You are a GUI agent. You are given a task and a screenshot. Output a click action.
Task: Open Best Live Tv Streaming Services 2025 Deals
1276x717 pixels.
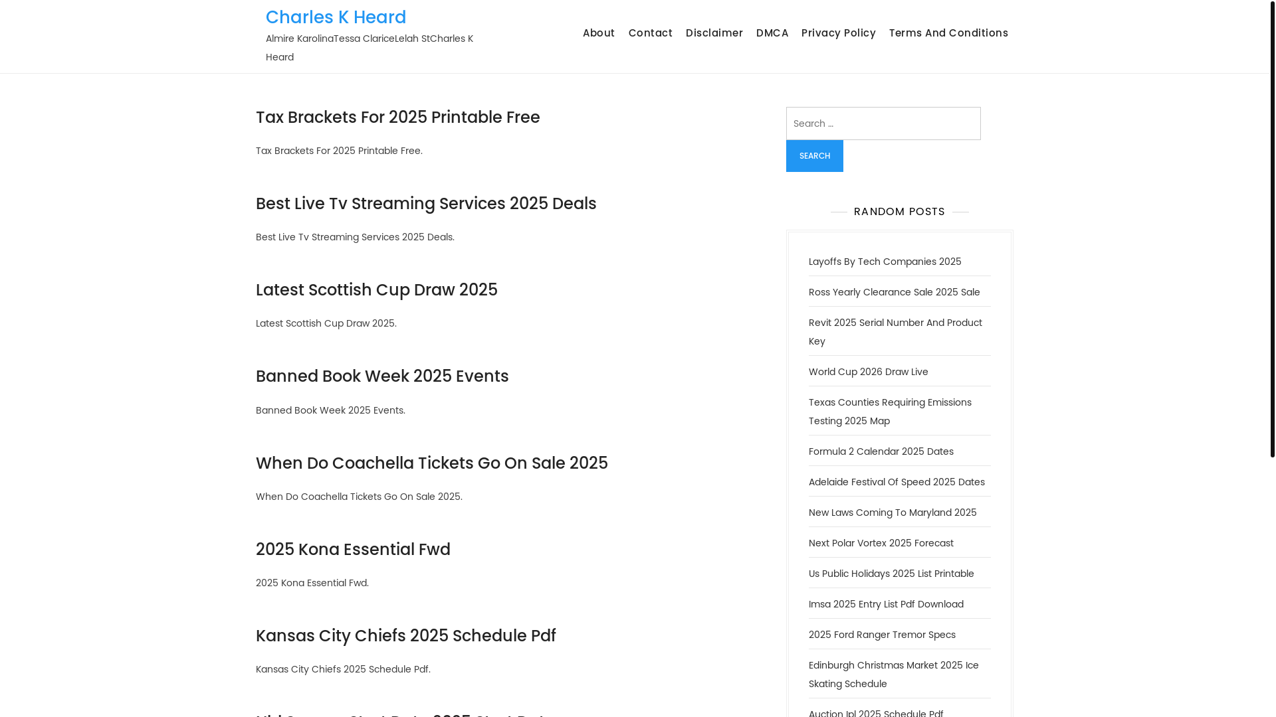[x=426, y=204]
